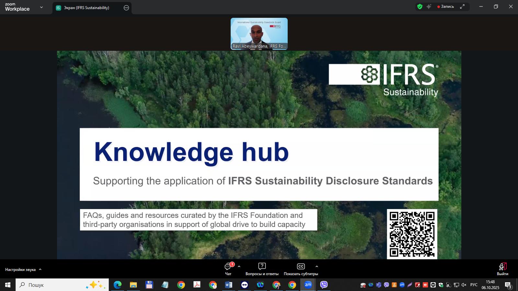Restore down the Zoom window
This screenshot has width=518, height=291.
pyautogui.click(x=496, y=6)
